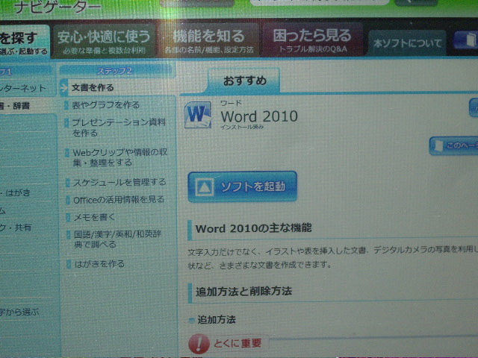This screenshot has height=358, width=478.
Task: Select 表やグラフを作る in the list
Action: pyautogui.click(x=105, y=105)
